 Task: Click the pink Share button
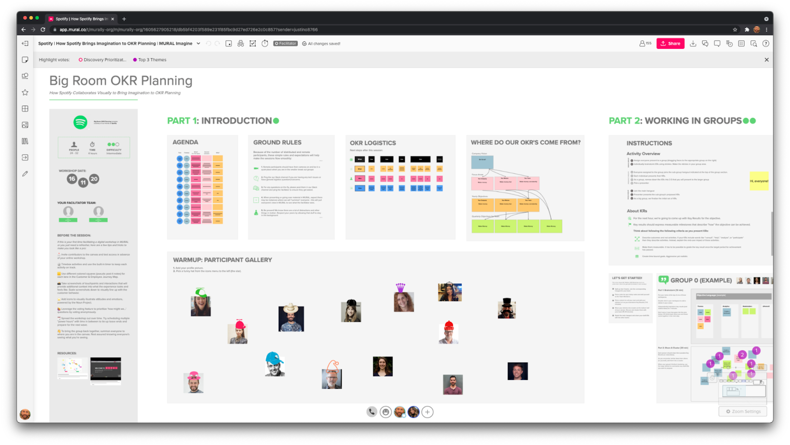pyautogui.click(x=671, y=43)
